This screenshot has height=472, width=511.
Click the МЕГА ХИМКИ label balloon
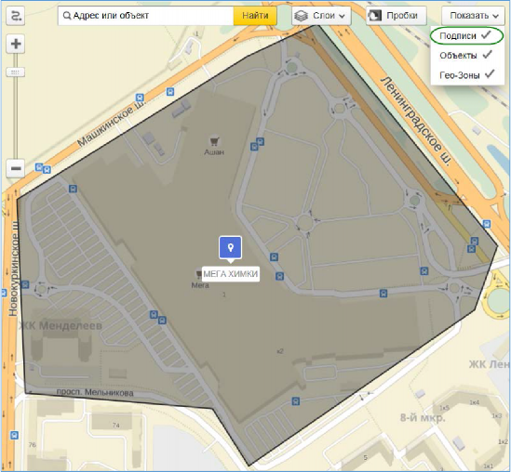231,274
